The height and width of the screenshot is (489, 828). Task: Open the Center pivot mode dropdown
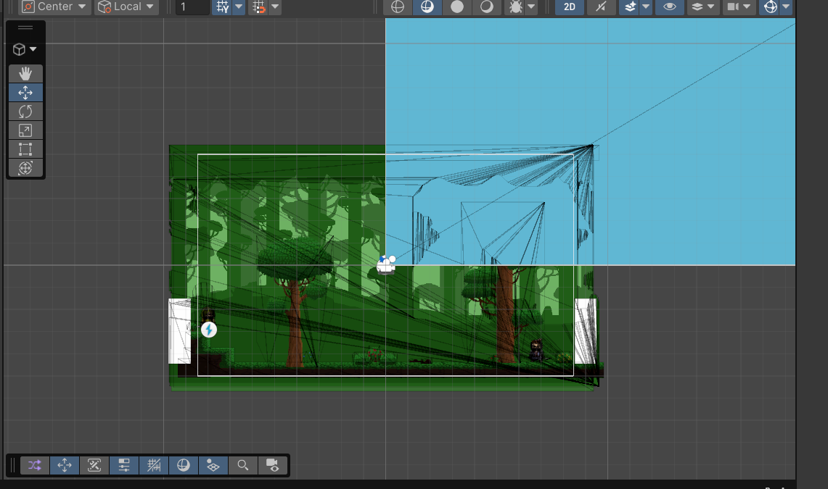53,7
